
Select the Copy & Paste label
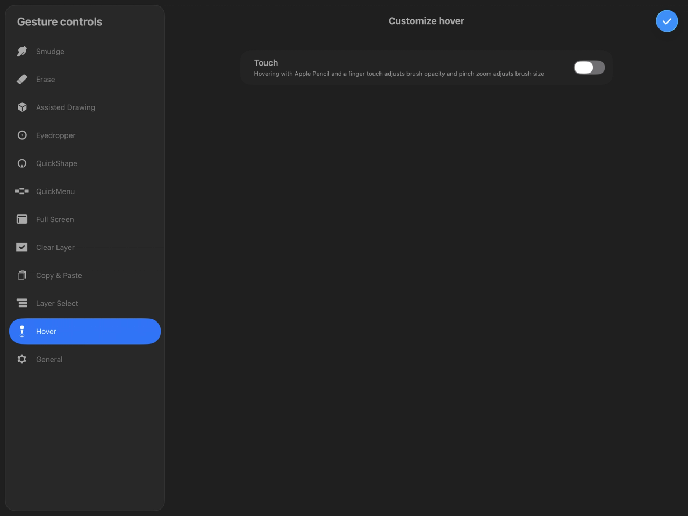(x=59, y=275)
